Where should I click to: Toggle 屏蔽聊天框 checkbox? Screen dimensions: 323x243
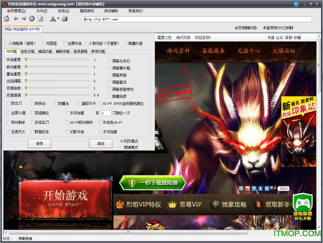pyautogui.click(x=110, y=68)
